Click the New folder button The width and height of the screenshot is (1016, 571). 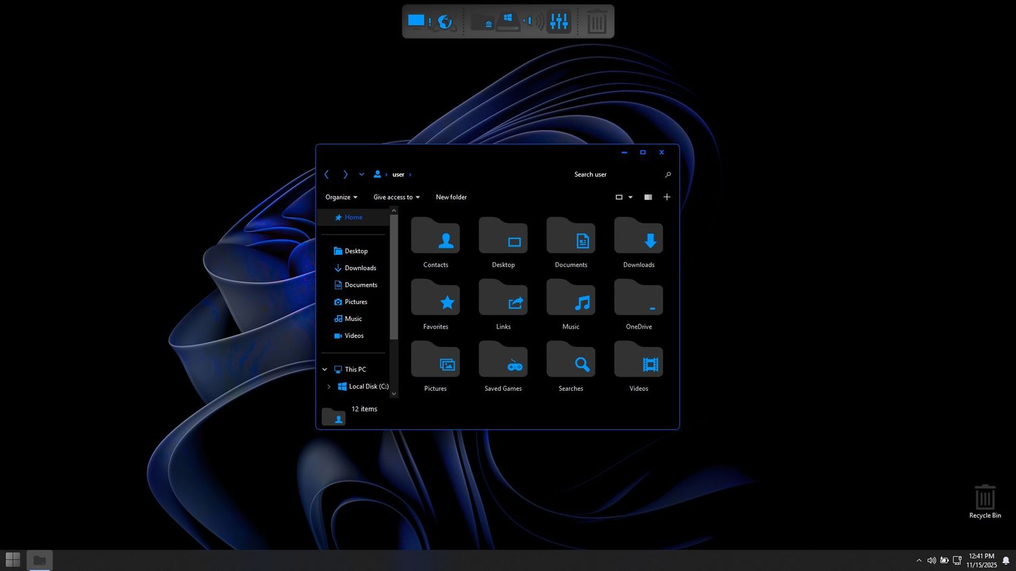tap(451, 197)
